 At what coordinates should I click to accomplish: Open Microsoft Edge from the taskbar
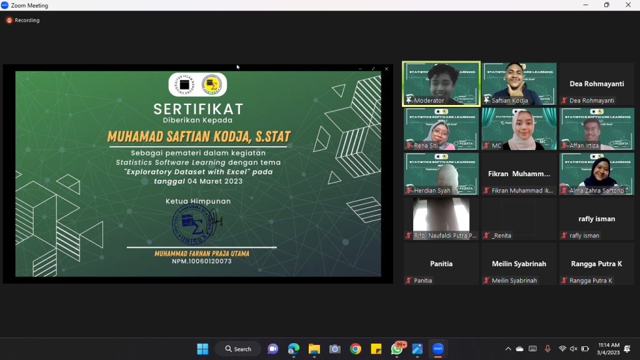click(x=294, y=349)
